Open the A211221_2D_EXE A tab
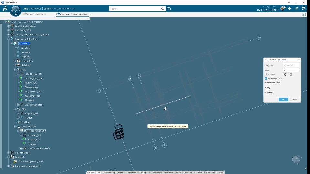Viewport: 310px width, 174px height. [x=37, y=14]
